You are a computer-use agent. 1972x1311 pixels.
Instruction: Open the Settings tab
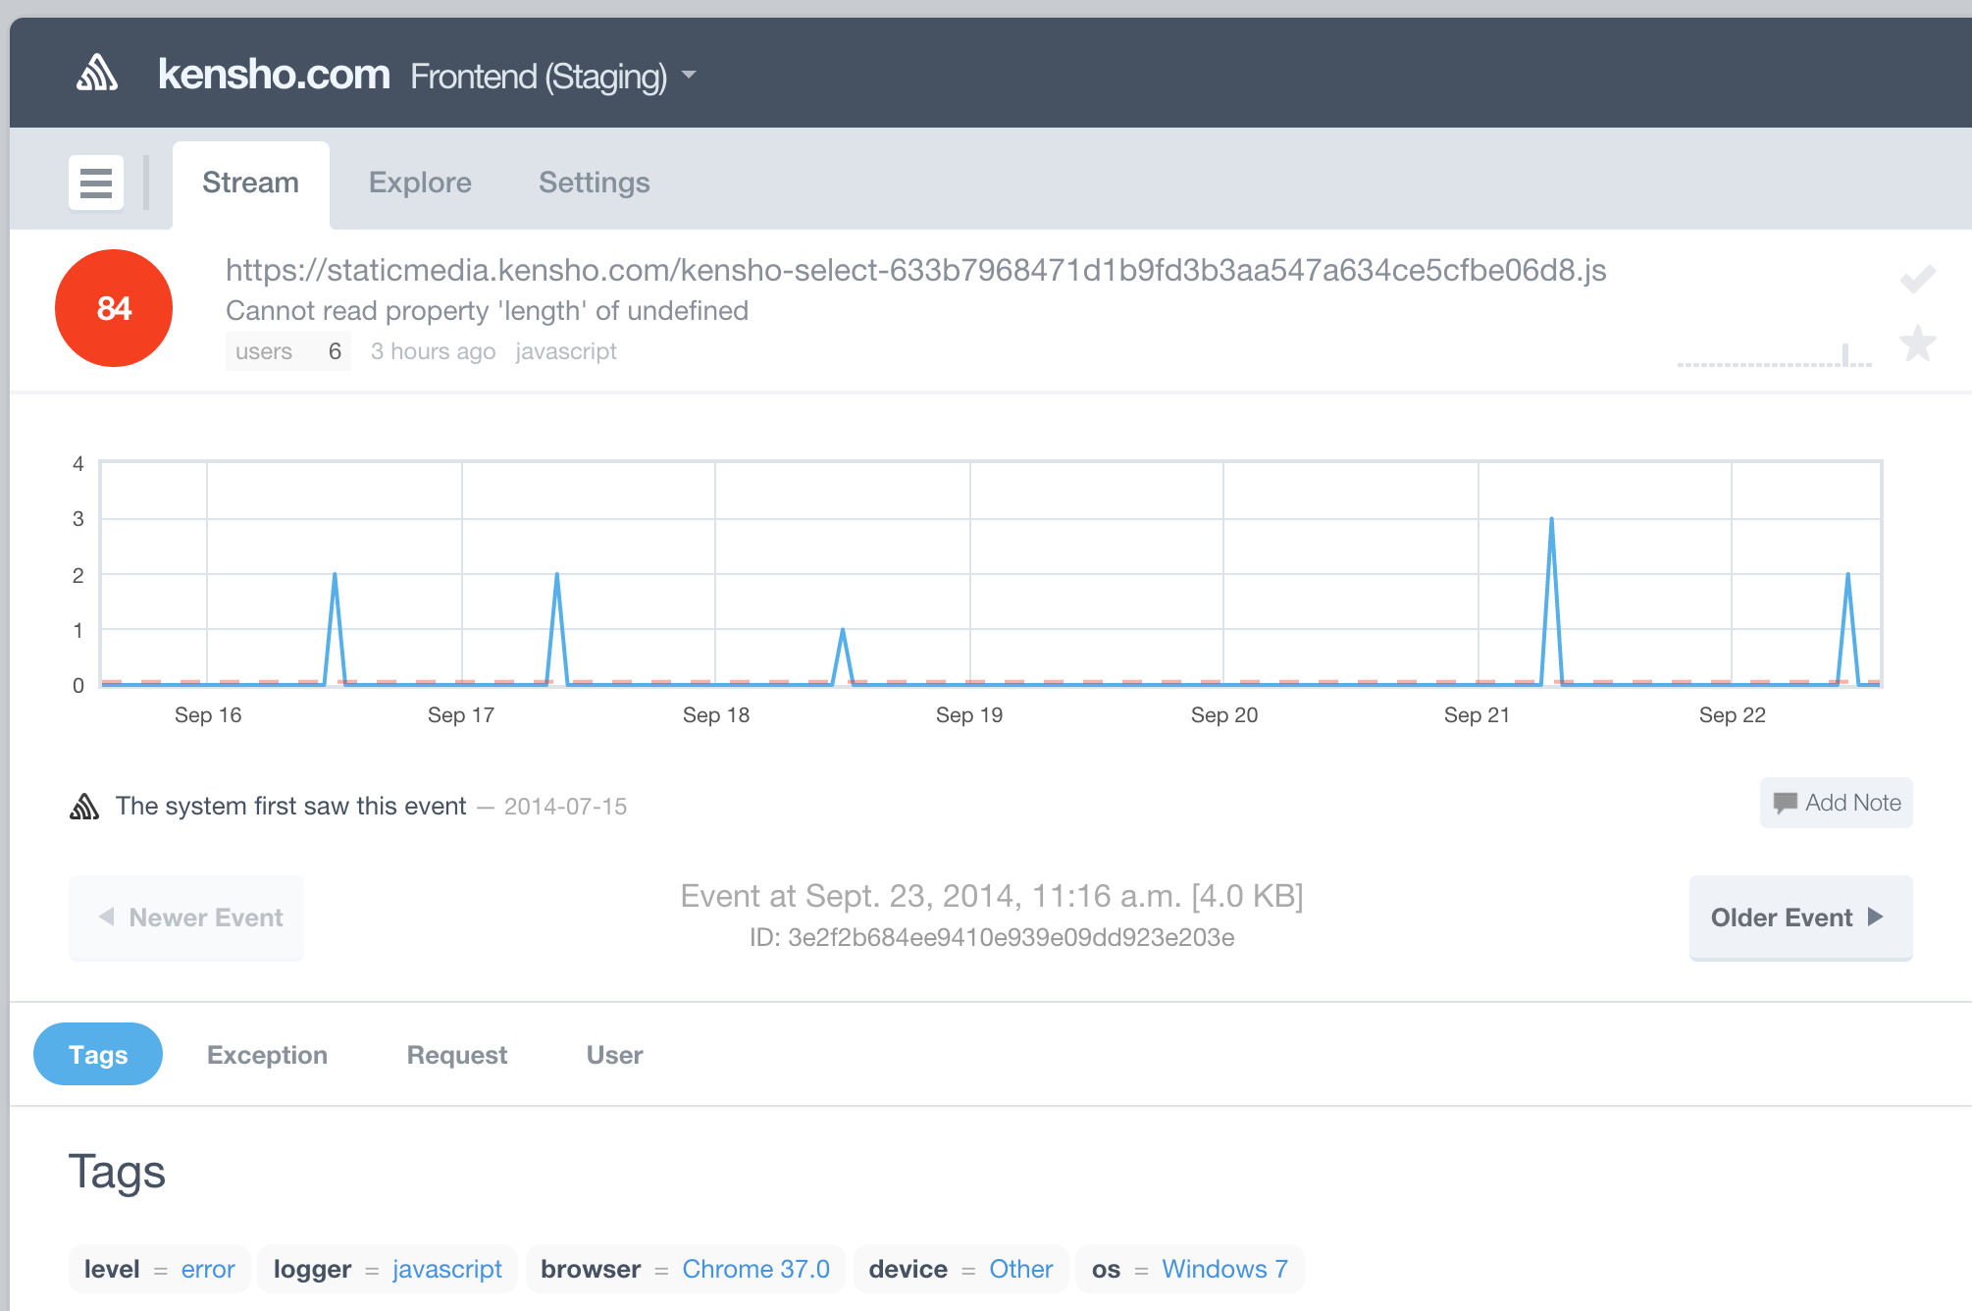click(594, 183)
